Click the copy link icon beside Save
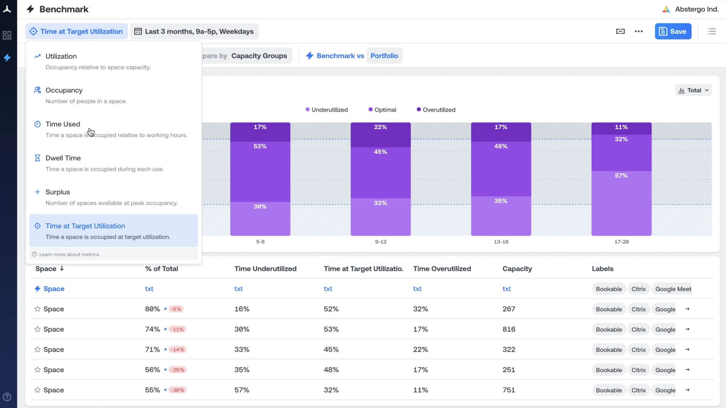The image size is (726, 408). point(620,31)
